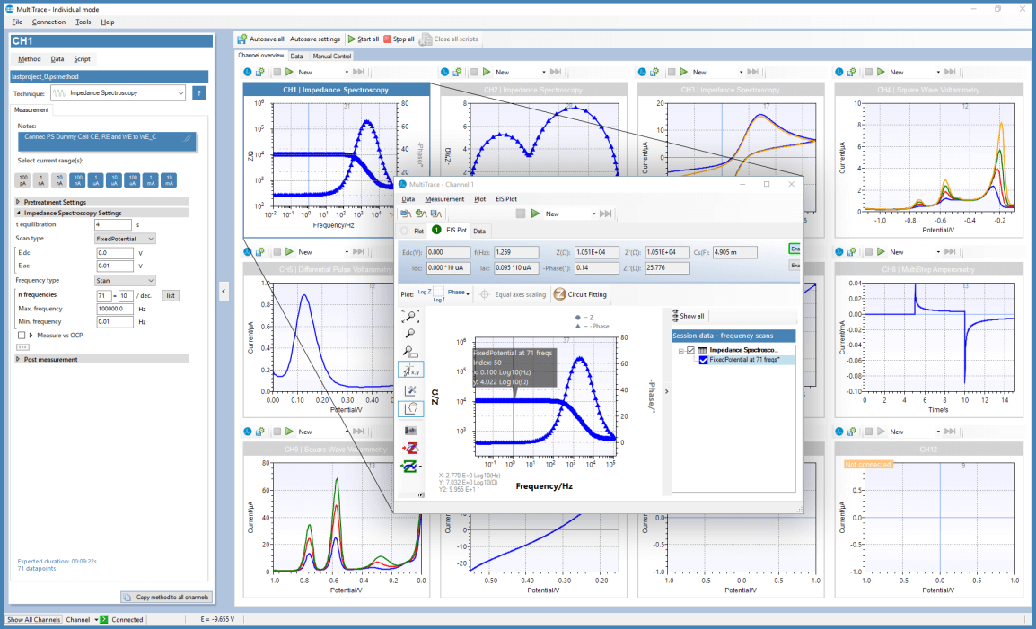This screenshot has width=1036, height=629.
Task: Switch to the Manual Control tab
Action: (331, 57)
